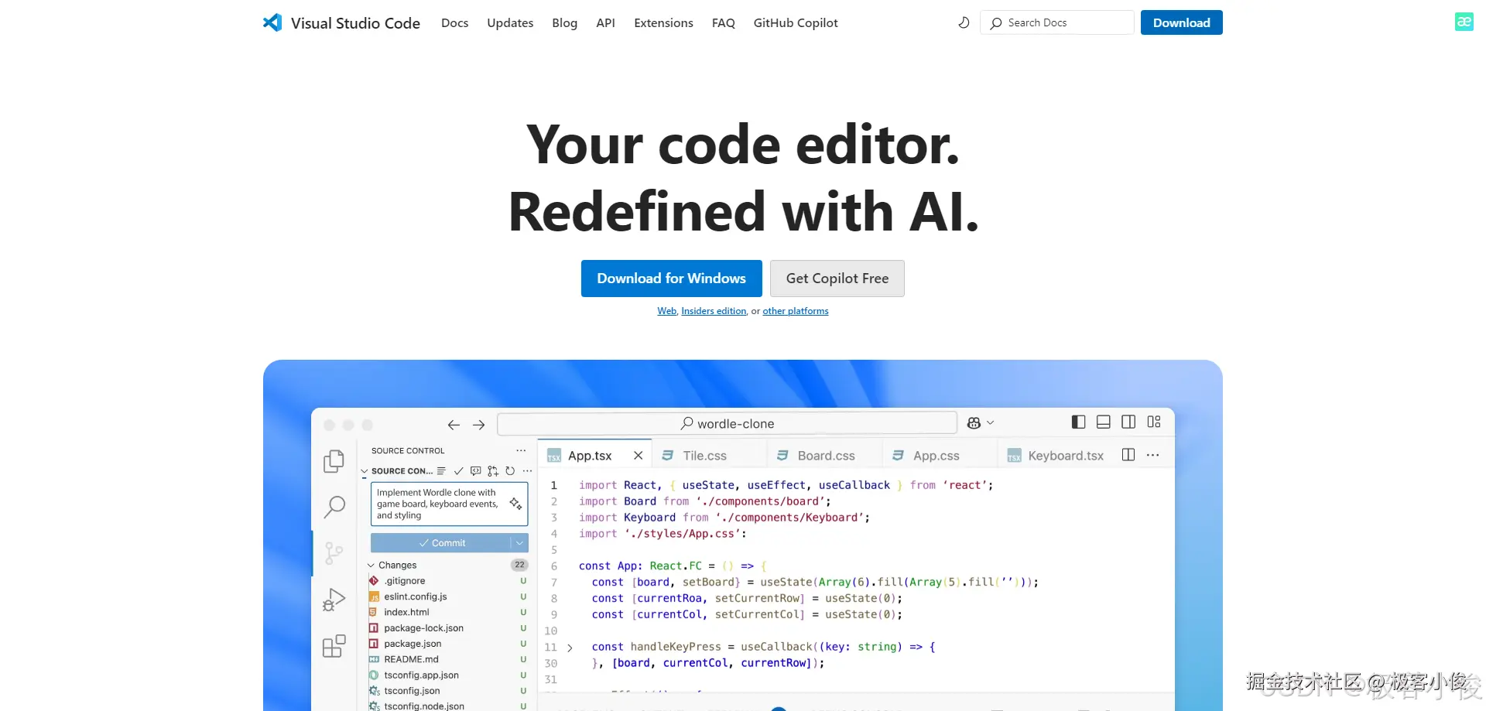This screenshot has height=711, width=1486.
Task: Open the browser extension icon at top right
Action: (1464, 22)
